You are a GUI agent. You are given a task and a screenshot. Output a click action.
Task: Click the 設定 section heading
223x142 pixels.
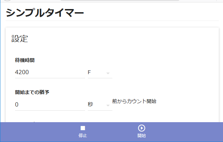20,39
